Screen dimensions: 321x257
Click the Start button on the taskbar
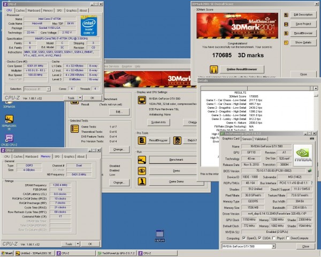point(7,253)
